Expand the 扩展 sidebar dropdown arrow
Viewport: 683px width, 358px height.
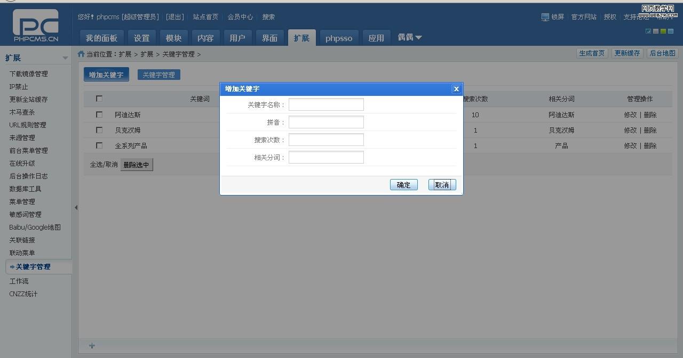pyautogui.click(x=65, y=58)
